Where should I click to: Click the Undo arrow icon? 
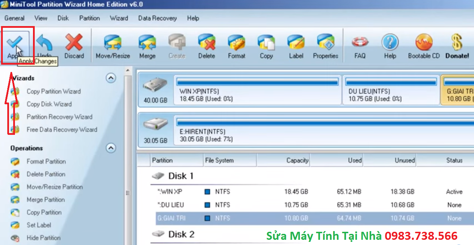point(44,43)
